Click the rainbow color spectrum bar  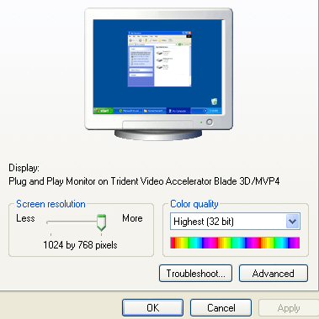(235, 243)
